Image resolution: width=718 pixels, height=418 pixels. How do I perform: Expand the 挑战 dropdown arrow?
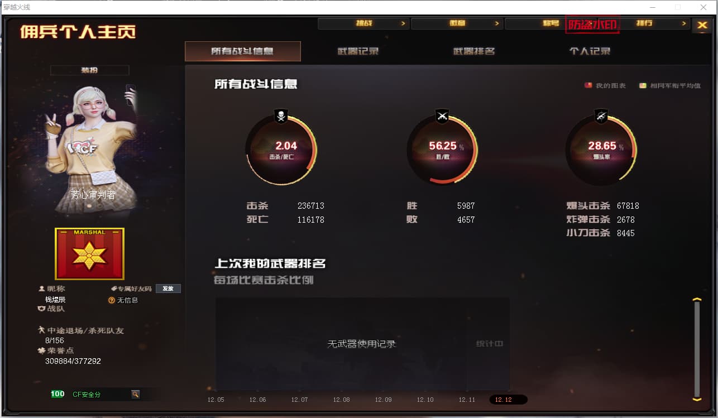click(x=403, y=23)
